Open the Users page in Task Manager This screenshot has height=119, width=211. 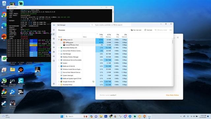54,52
